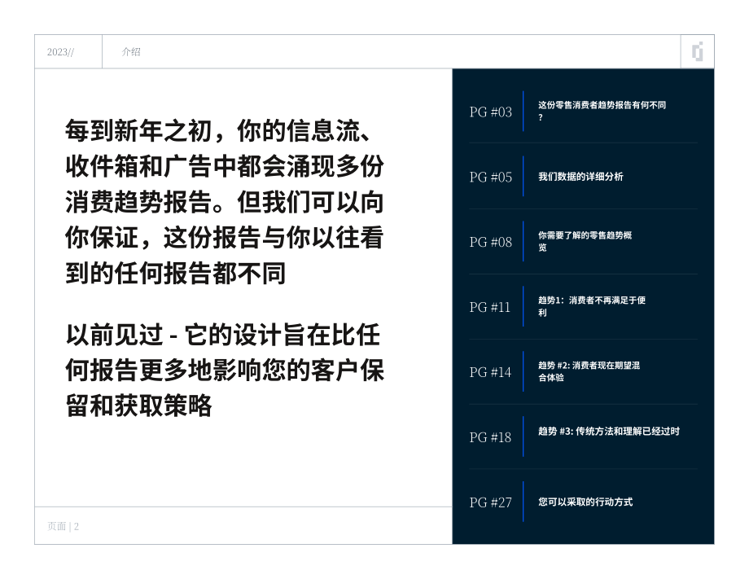The height and width of the screenshot is (579, 749).
Task: Click the headline paragraph starting '每到新年之初'
Action: click(x=225, y=202)
